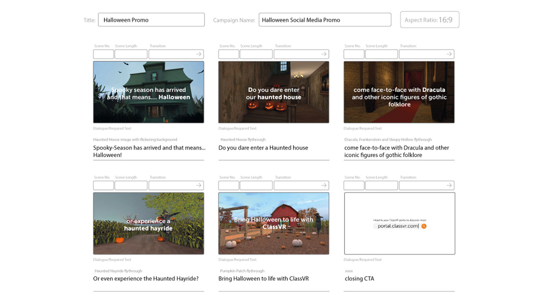
Task: Select the haunted hayride cornfield thumbnail
Action: pyautogui.click(x=148, y=223)
